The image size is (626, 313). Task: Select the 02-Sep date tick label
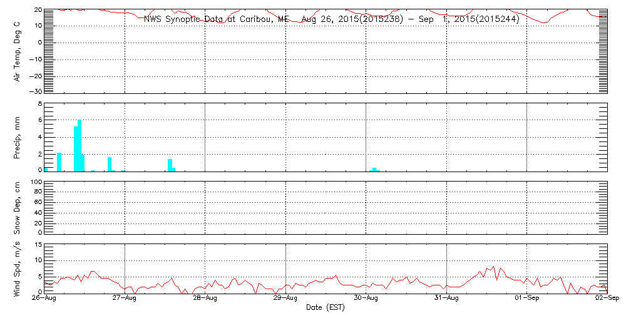[x=606, y=299]
